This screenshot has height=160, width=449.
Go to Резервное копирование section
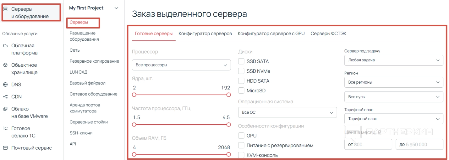coord(94,61)
